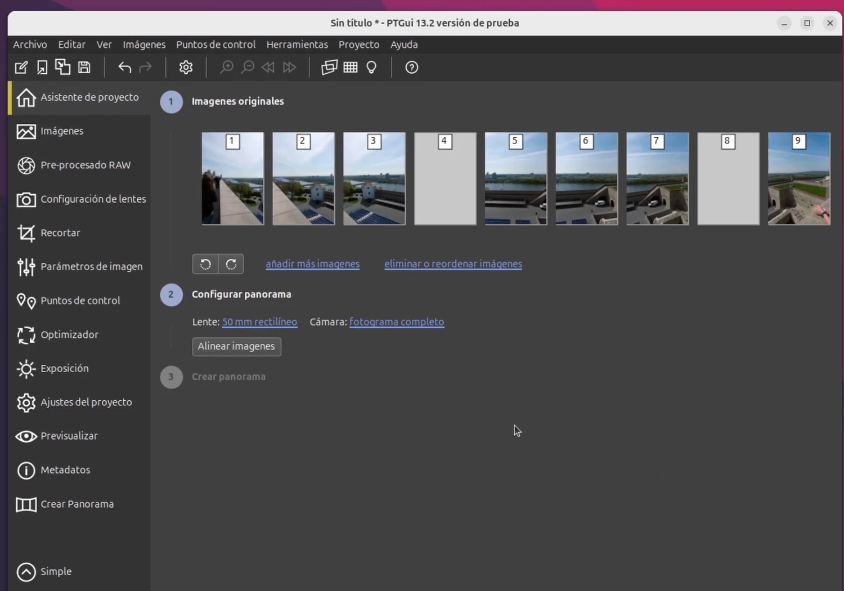Open the control point table grid icon
The width and height of the screenshot is (844, 591).
pos(351,68)
